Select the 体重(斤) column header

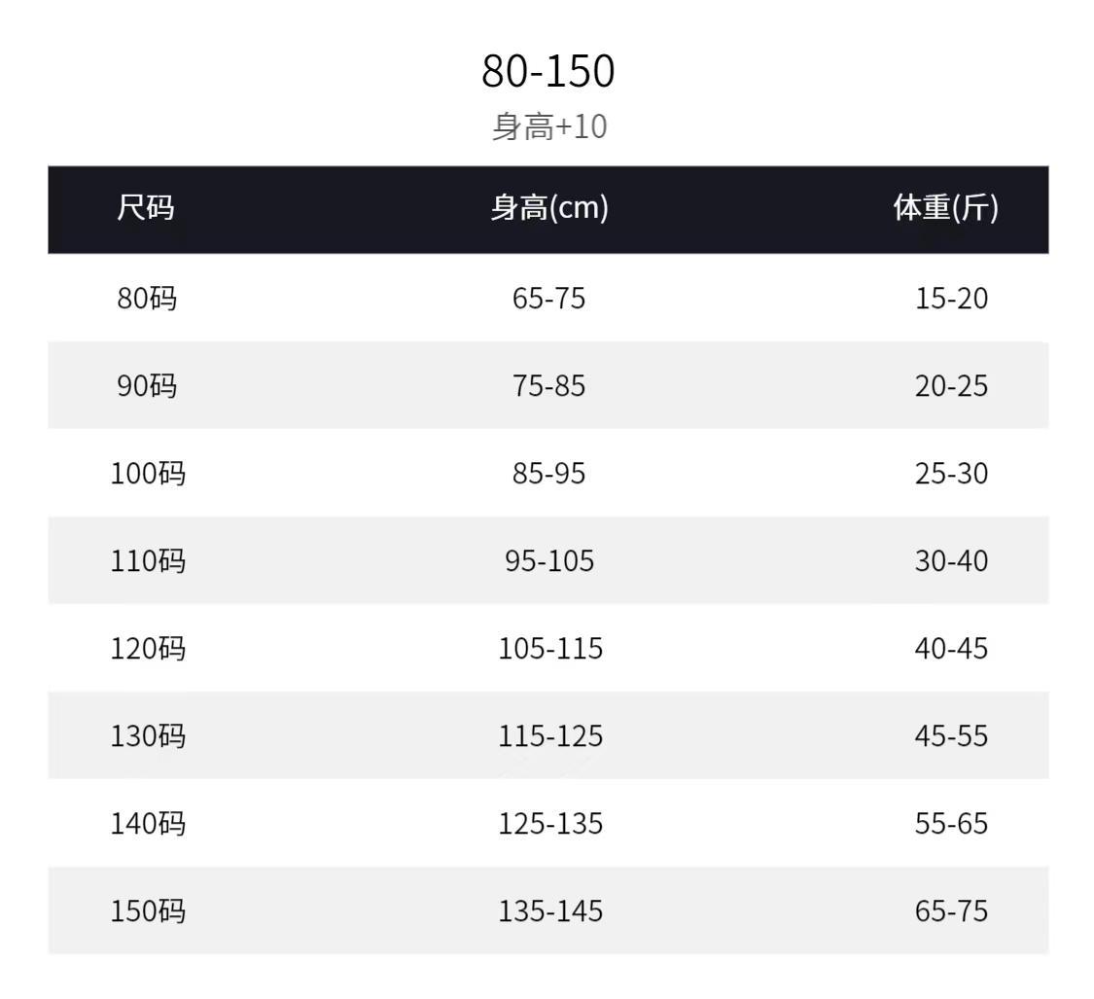pos(945,208)
